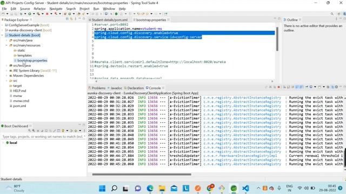Expand the local node in Boot Dashboard
346x194 pixels.
(3, 143)
